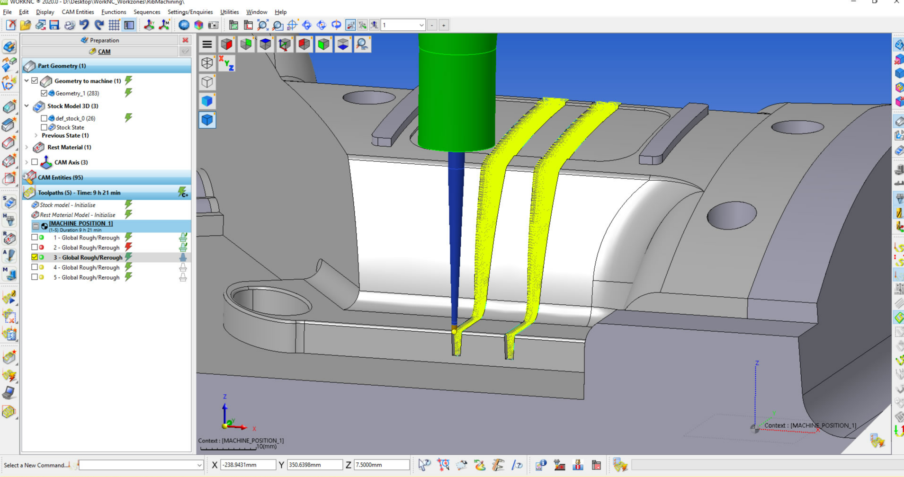Check the Stock State checkbox
Viewport: 904px width, 477px height.
[x=44, y=127]
